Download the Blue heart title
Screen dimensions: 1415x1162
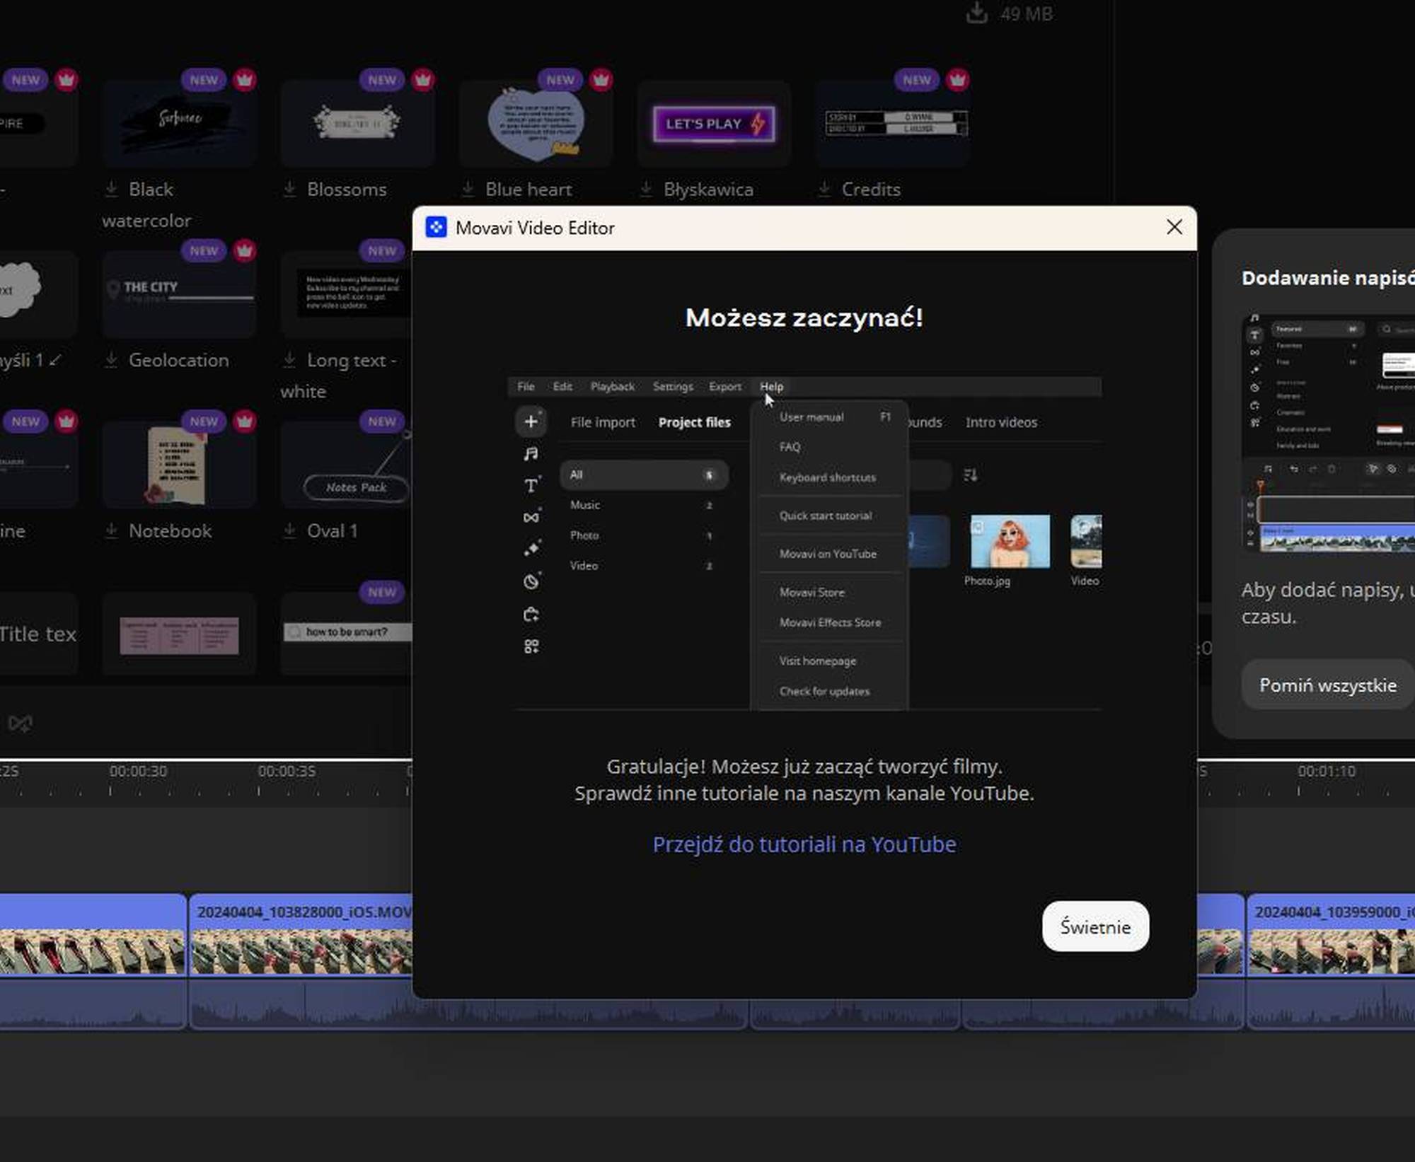click(x=468, y=190)
